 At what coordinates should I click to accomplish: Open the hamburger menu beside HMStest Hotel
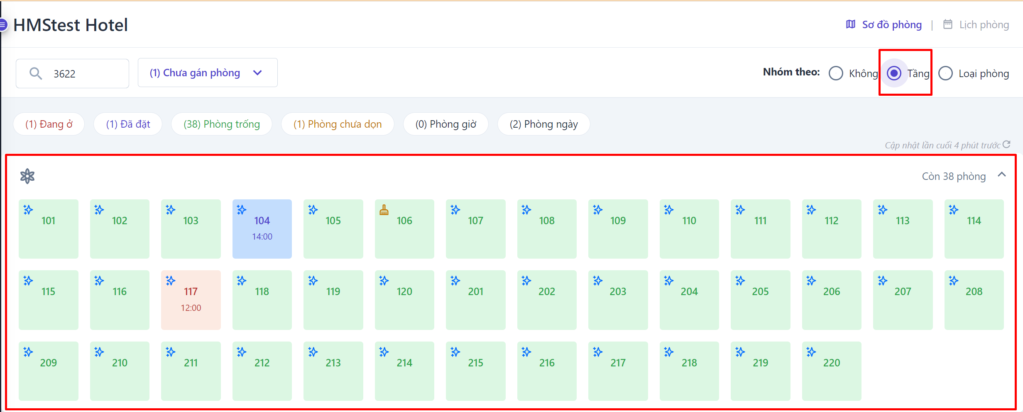(x=3, y=25)
